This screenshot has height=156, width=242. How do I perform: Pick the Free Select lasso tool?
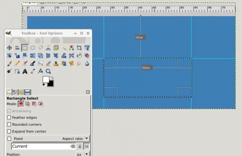point(40,48)
